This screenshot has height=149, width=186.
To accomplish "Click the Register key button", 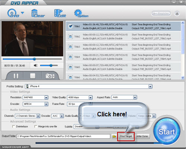I will pos(161,13).
